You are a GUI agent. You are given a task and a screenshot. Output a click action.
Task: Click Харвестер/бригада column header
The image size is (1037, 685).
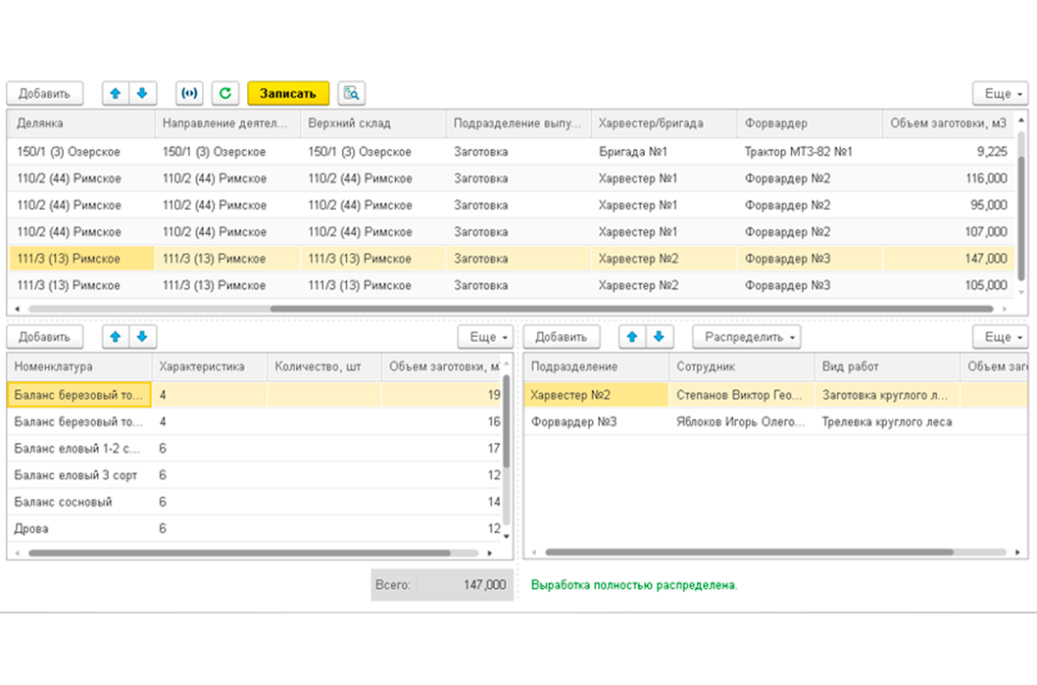[x=664, y=122]
